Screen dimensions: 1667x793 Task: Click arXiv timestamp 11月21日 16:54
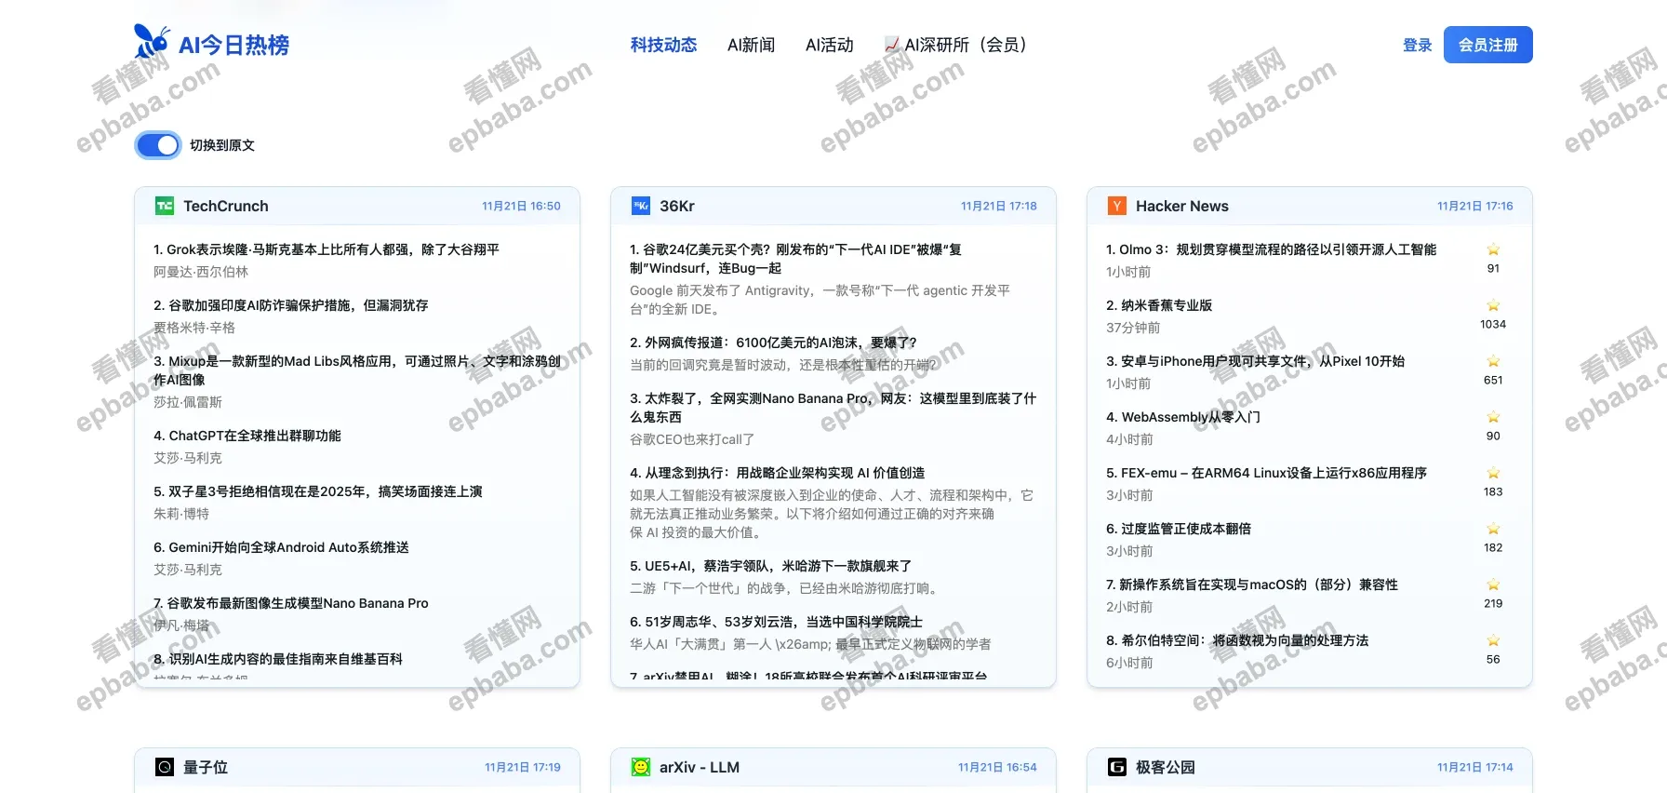click(997, 767)
